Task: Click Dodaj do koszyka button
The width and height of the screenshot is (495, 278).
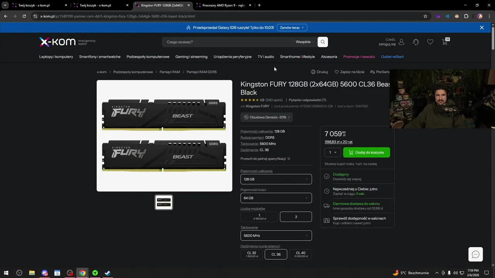Action: point(367,152)
